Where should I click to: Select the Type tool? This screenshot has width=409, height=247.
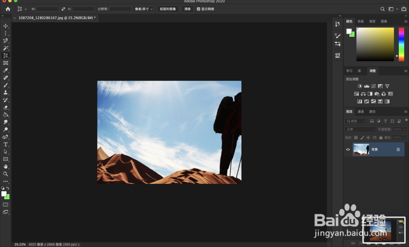[5, 144]
